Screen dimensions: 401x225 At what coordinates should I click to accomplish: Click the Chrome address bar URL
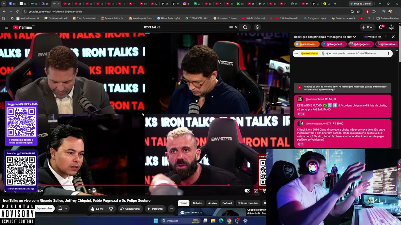point(55,12)
